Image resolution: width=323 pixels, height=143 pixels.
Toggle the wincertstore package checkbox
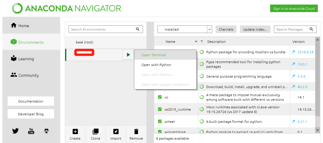tap(160, 131)
